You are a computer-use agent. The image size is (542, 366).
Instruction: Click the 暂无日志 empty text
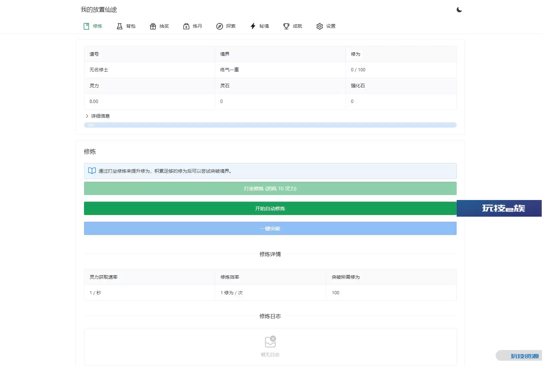click(x=270, y=355)
